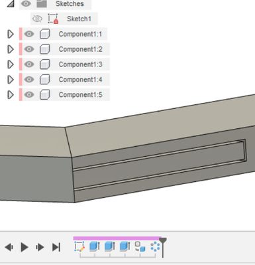Viewport: 255px width, 265px height.
Task: Select the circular pattern feature in timeline
Action: [x=155, y=246]
